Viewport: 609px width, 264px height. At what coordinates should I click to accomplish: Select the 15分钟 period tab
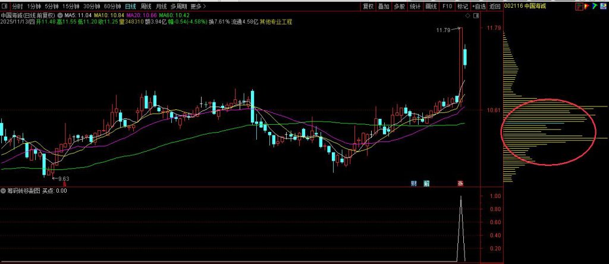(71, 6)
